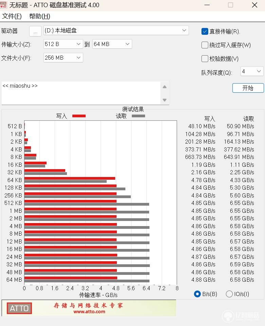The image size is (265, 326).
Task: Click the 7.2 axis tick label
Action: [162, 288]
